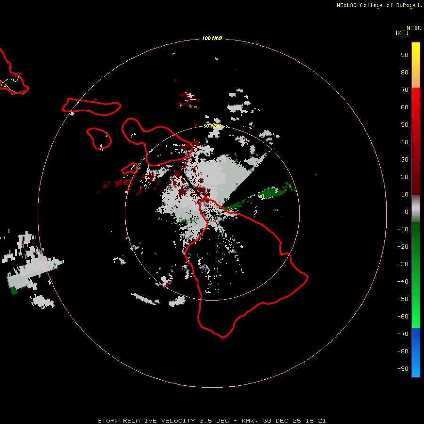Image resolution: width=424 pixels, height=424 pixels.
Task: Click the -70 value on velocity scale
Action: (x=403, y=334)
